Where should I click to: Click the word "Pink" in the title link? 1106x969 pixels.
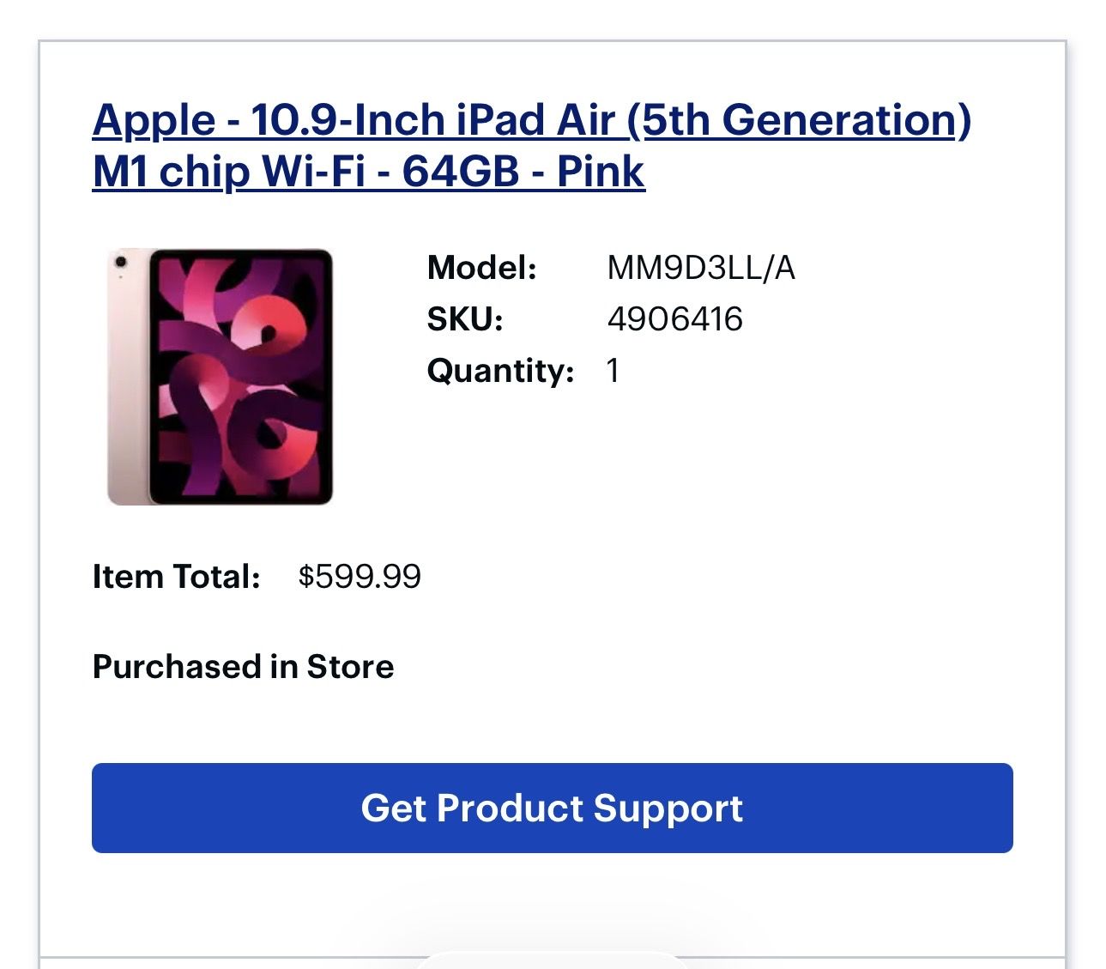coord(601,171)
